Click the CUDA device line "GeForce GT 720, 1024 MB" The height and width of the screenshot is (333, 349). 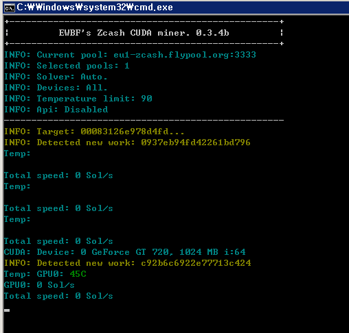[x=155, y=252]
